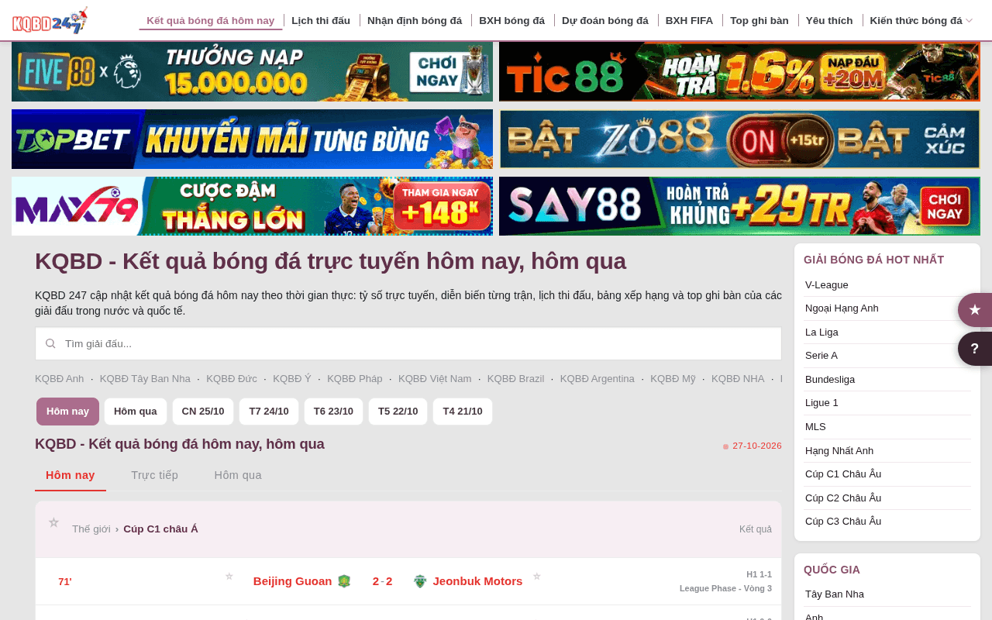Switch to the Hôm nay results tab
The image size is (992, 620).
[71, 475]
